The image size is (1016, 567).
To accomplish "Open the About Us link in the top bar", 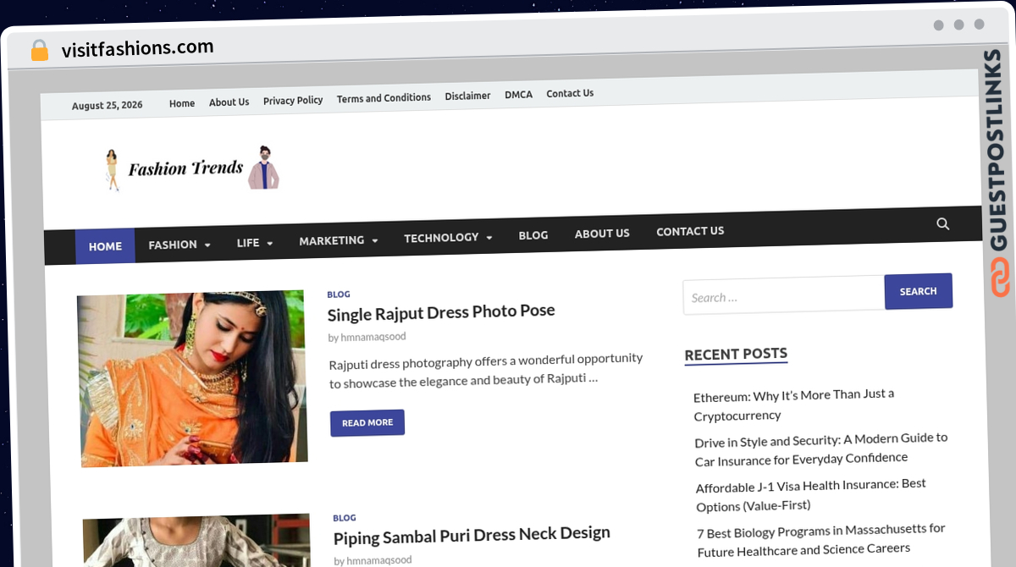I will click(229, 102).
